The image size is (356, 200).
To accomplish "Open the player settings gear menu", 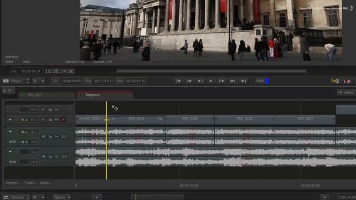I will [38, 81].
